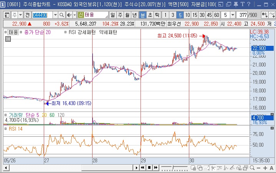
Task: Select the 일 daily period button
Action: click(x=112, y=15)
